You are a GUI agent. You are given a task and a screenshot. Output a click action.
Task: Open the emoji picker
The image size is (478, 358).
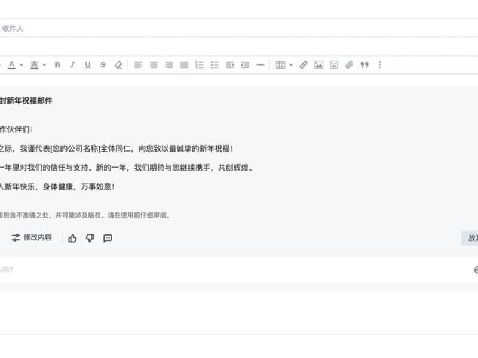coord(334,65)
